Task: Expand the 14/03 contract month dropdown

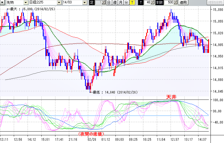Action: tap(84, 3)
